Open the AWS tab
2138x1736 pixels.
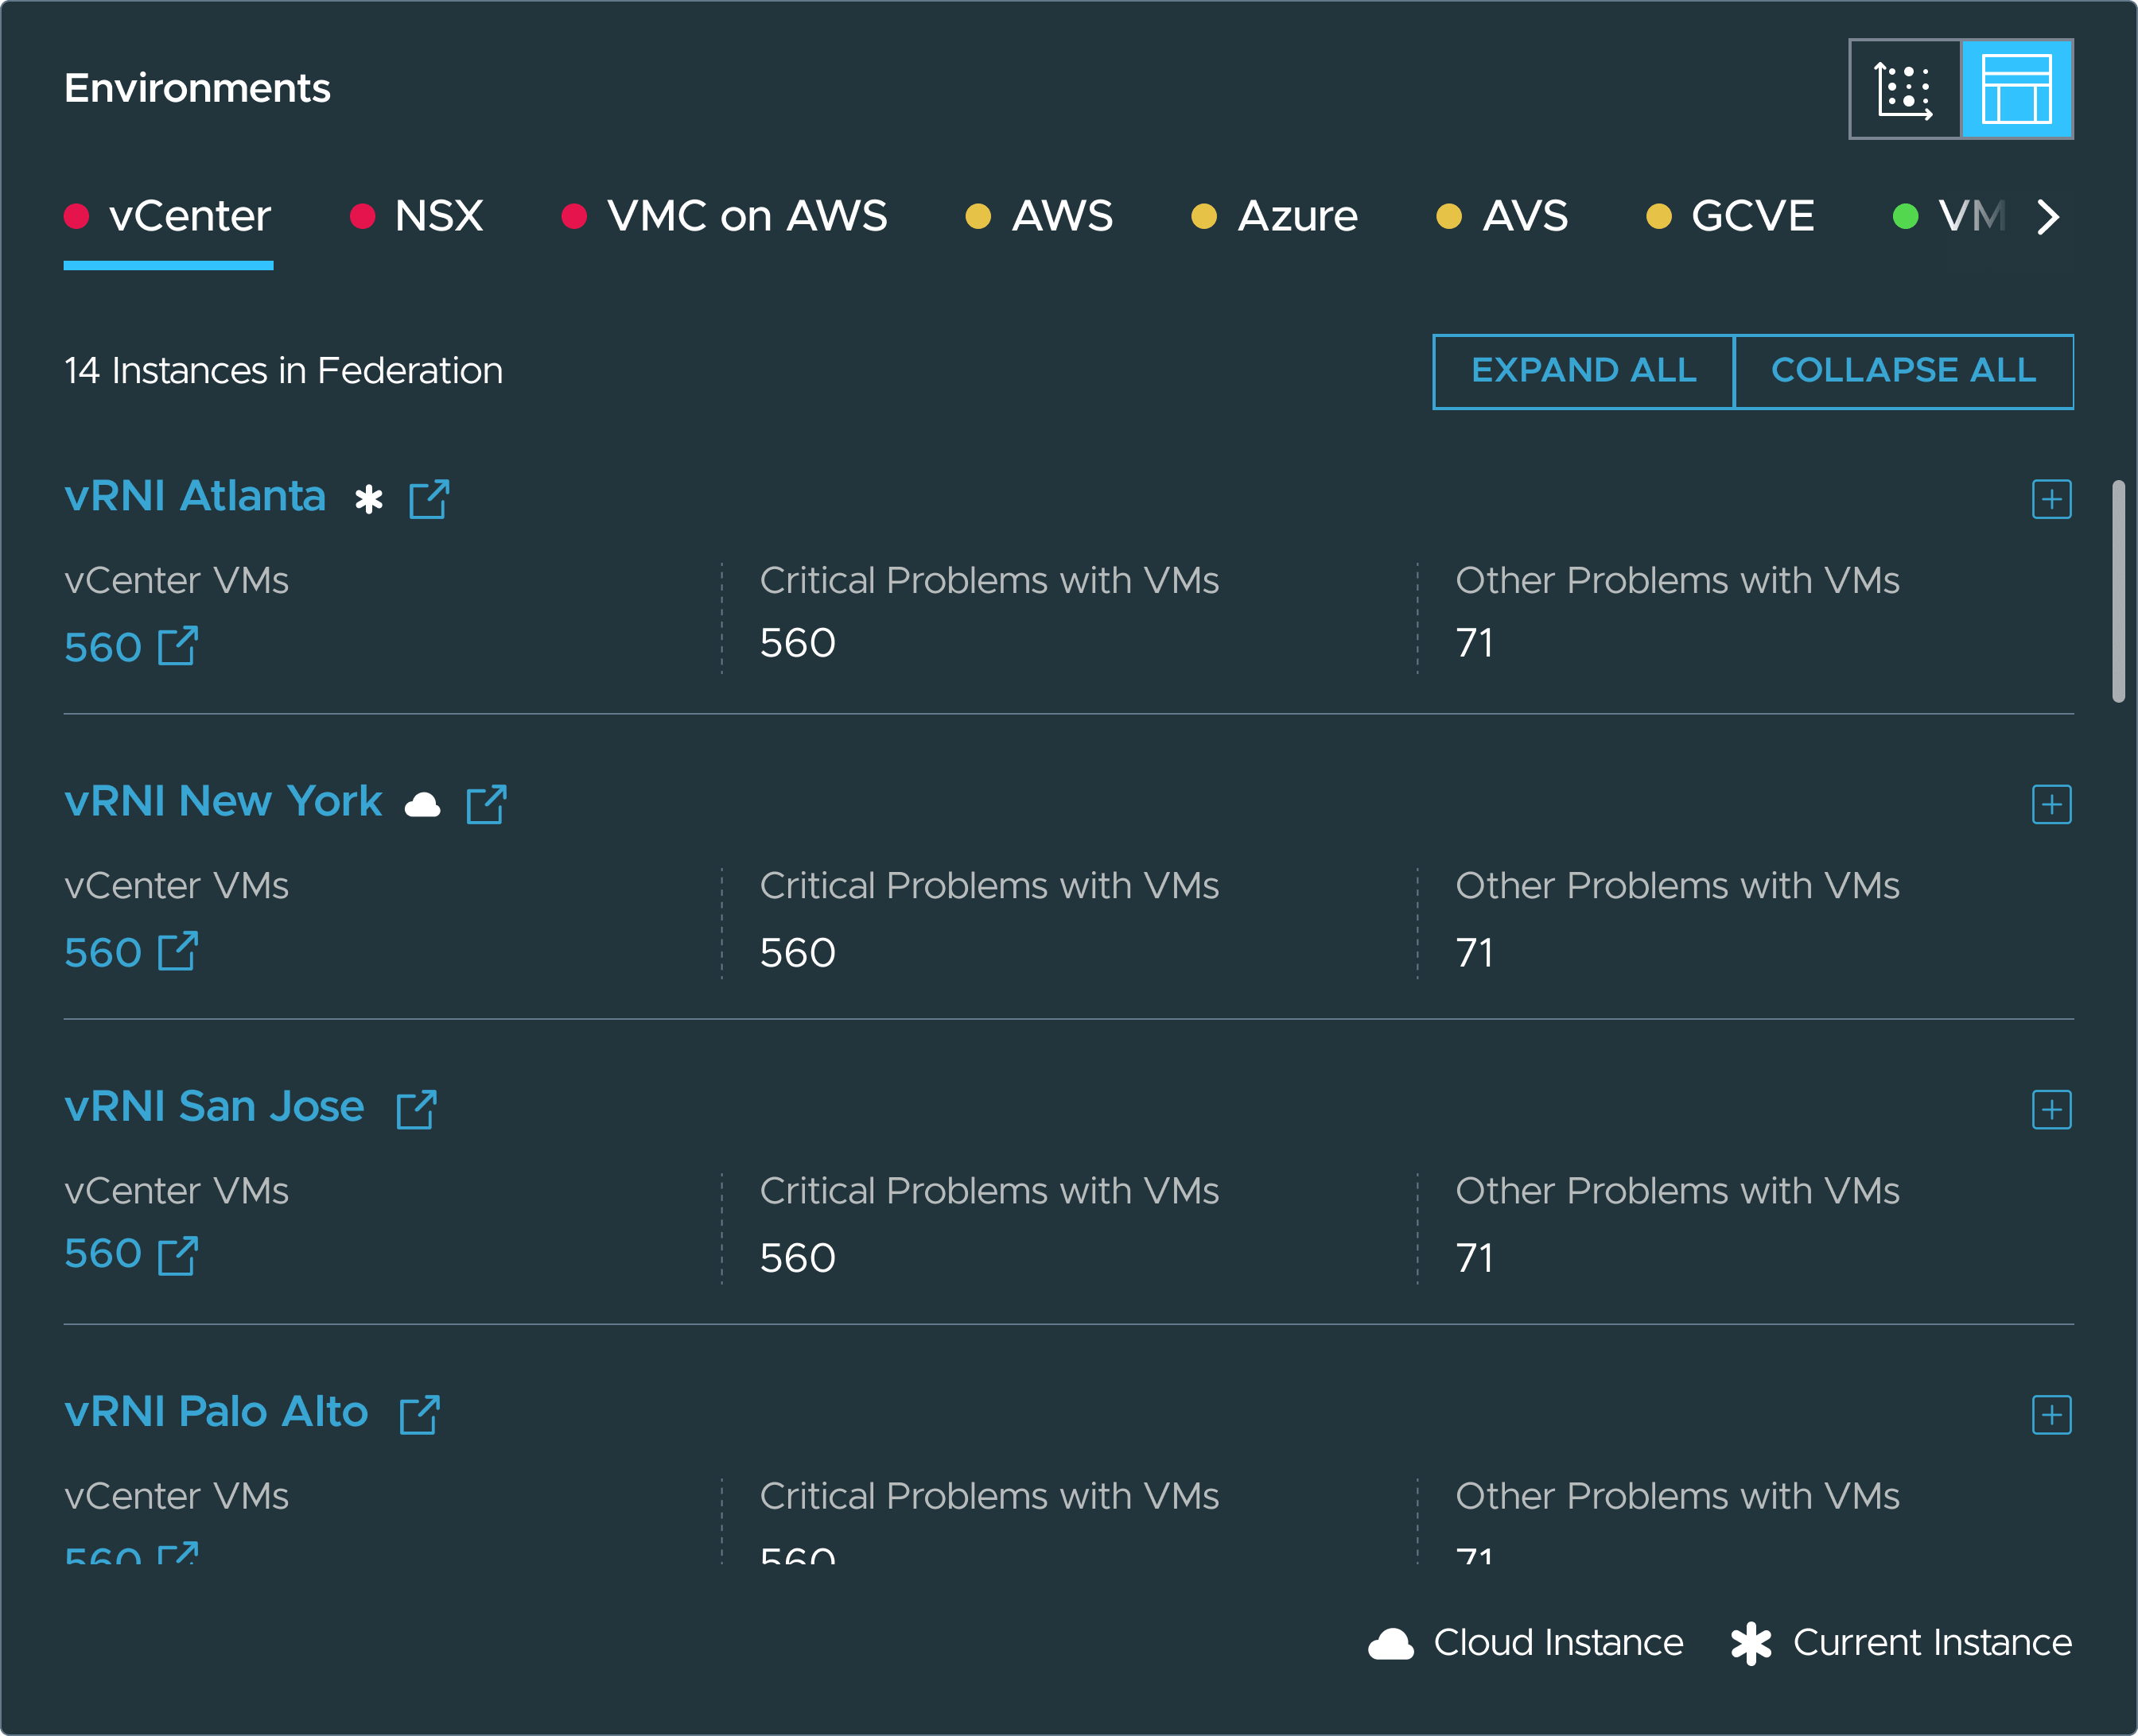[1040, 216]
